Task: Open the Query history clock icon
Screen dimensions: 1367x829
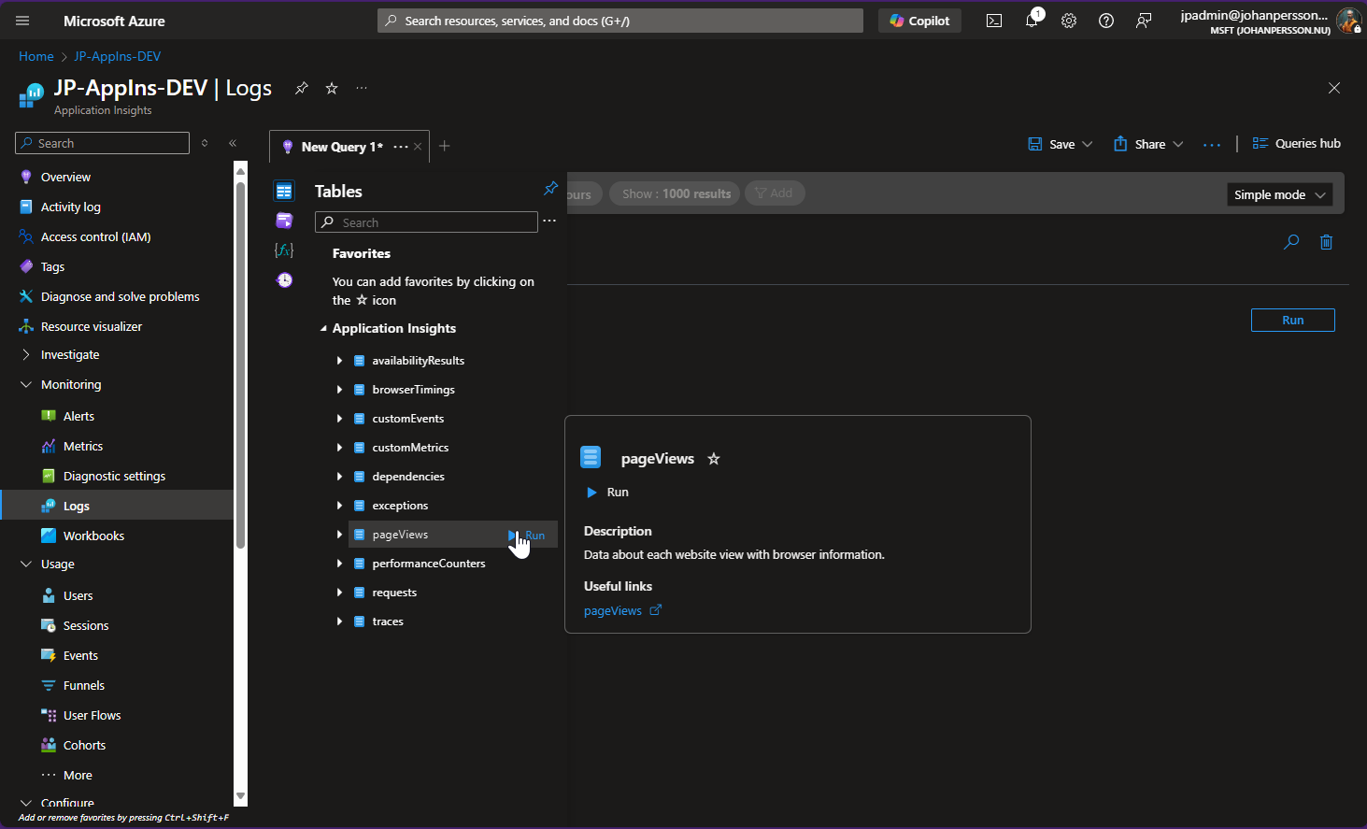Action: [x=284, y=280]
